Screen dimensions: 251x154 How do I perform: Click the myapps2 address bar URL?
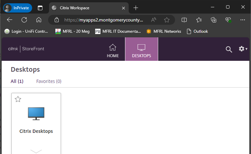tap(103, 20)
